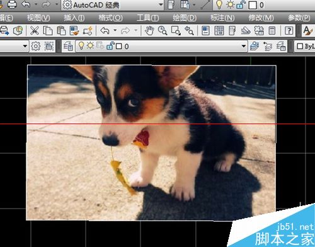Click the My Workspace icon beside the gear
Image resolution: width=315 pixels, height=247 pixels.
tap(49, 46)
